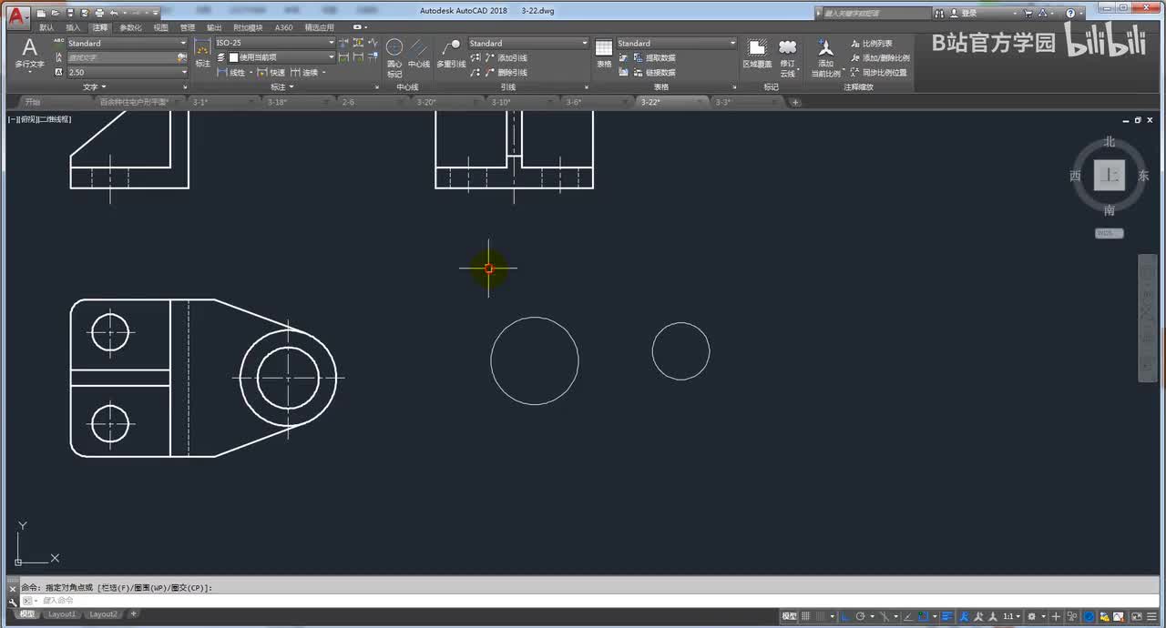Click the search binoculars icon
Viewport: 1166px width, 628px height.
(x=941, y=14)
